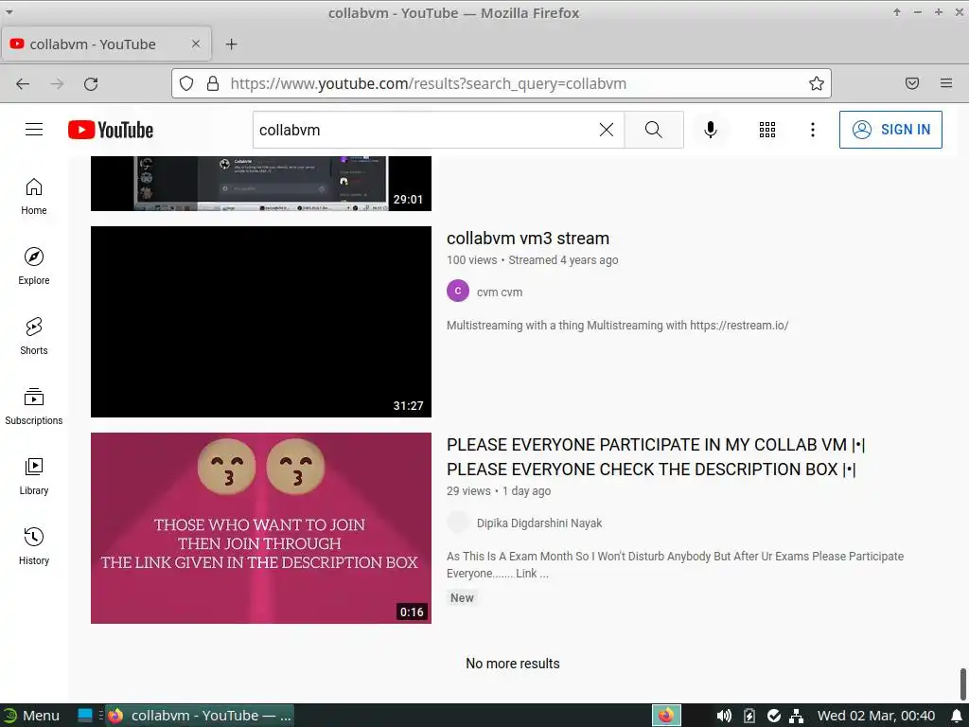The image size is (969, 727).
Task: Click the page vertical scrollbar handle
Action: 962,684
